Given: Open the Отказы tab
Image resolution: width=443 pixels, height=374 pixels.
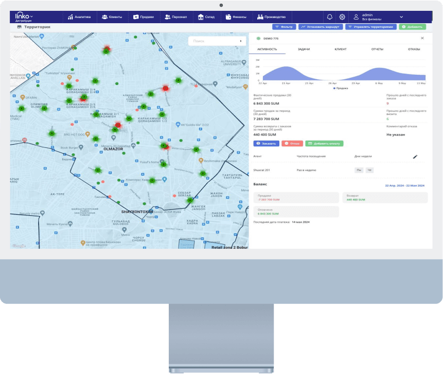Looking at the screenshot, I should [414, 49].
